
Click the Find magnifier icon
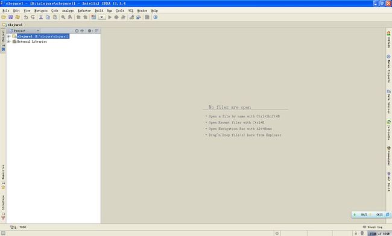[63, 17]
